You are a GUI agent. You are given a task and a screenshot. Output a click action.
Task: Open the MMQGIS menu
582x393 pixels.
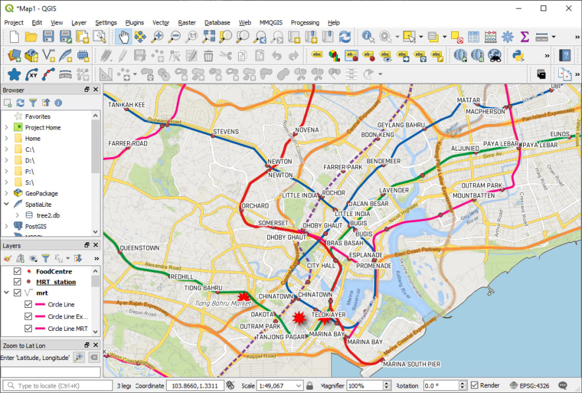pyautogui.click(x=271, y=22)
